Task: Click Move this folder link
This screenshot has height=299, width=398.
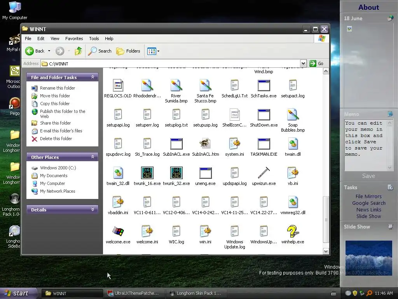Action: tap(55, 96)
